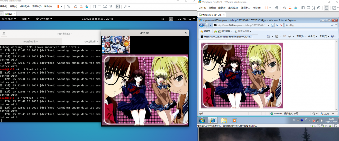This screenshot has height=141, width=339.
Task: Click the Unity mode icon in Kali VMware toolbar
Action: pos(110,7)
